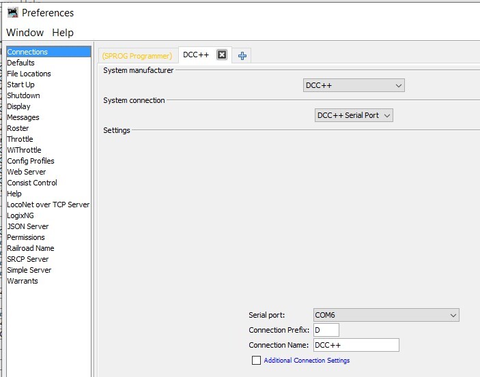
Task: Click the JMRI locomotive icon in title bar
Action: point(13,13)
